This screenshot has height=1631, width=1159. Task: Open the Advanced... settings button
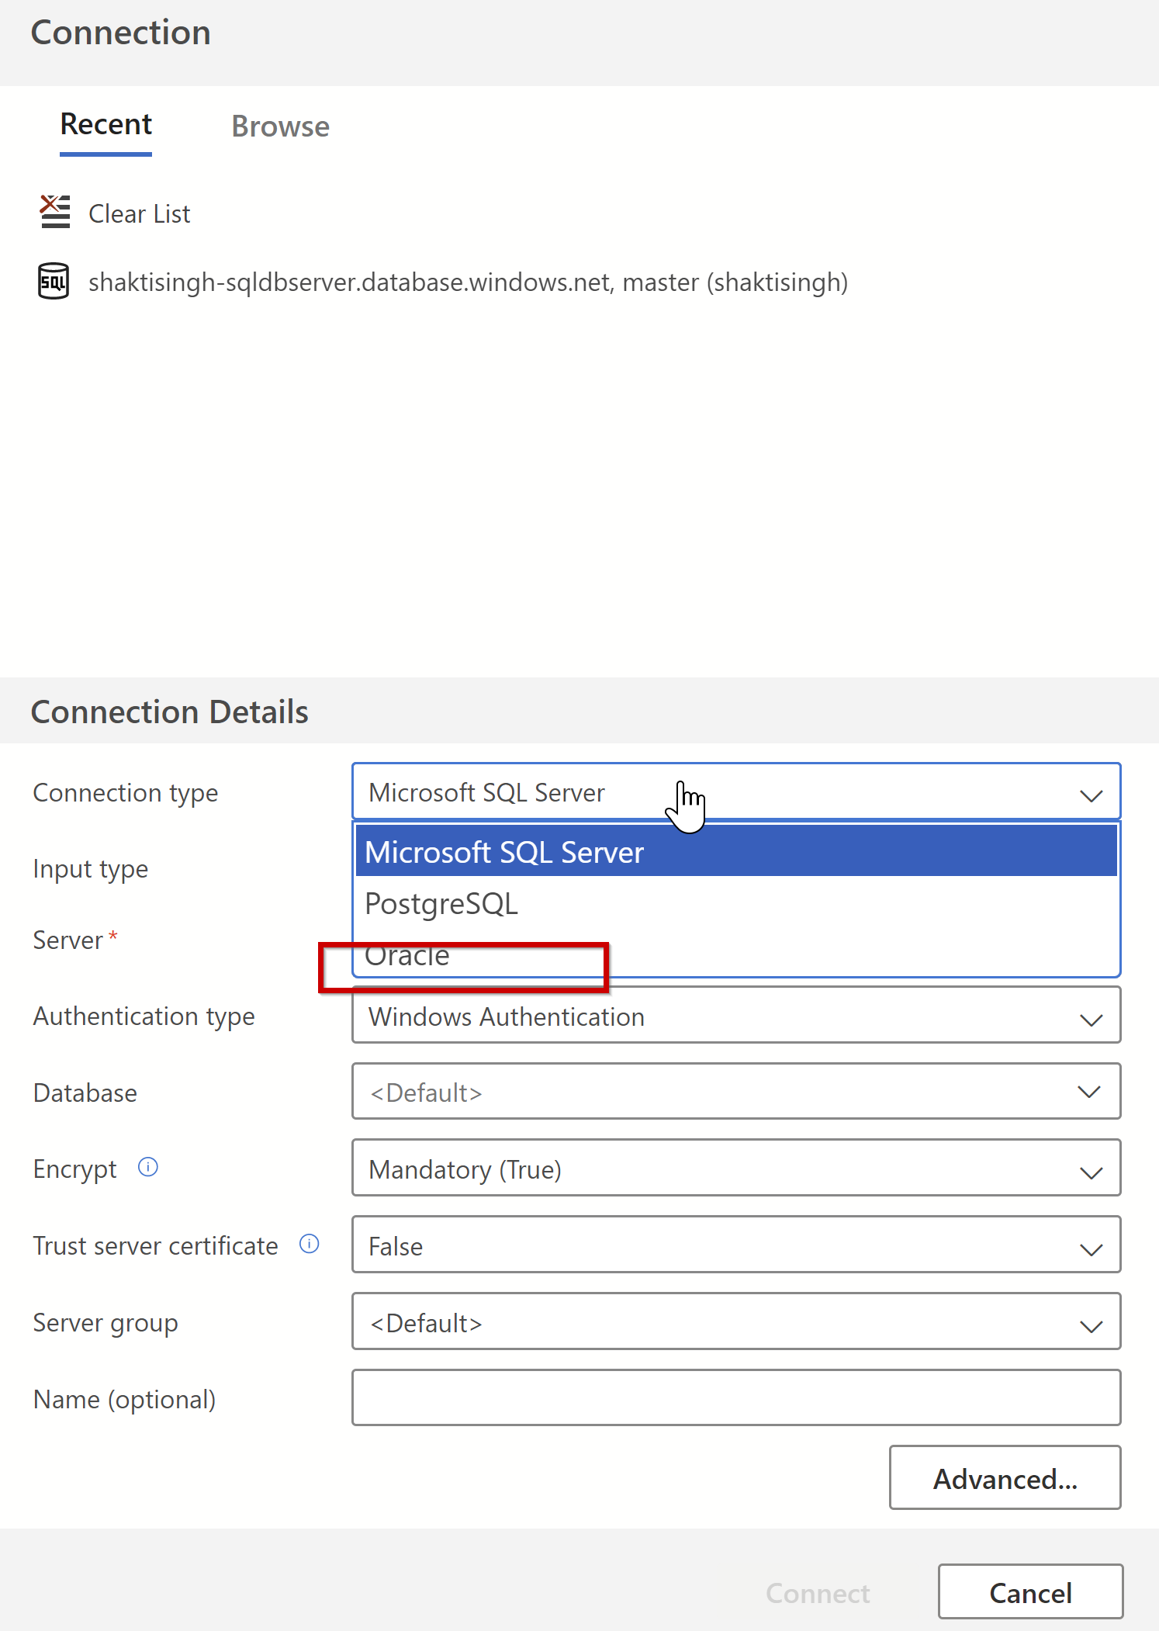coord(1005,1478)
